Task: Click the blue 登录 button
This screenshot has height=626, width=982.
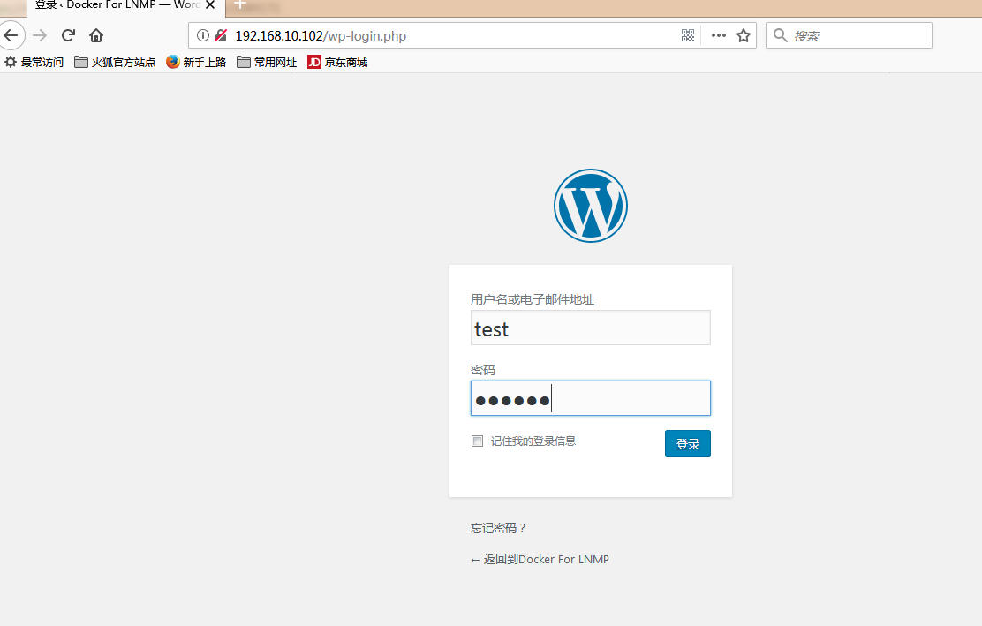Action: pyautogui.click(x=688, y=444)
